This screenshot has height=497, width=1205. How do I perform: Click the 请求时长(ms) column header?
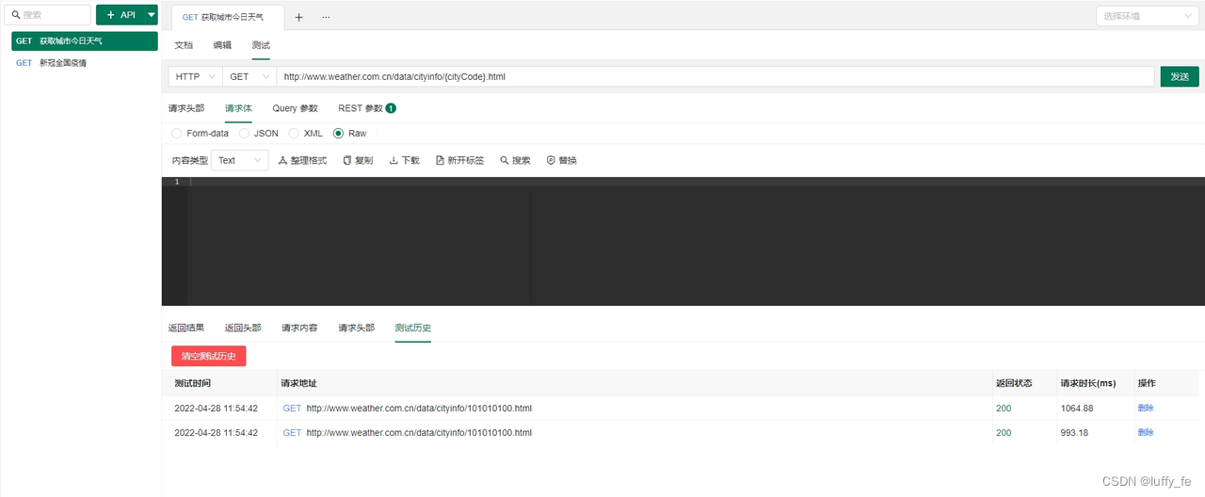(x=1087, y=383)
